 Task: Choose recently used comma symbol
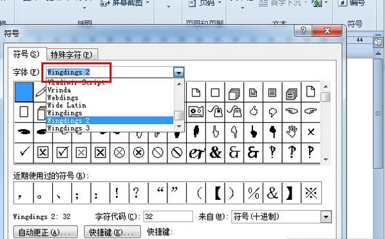tap(23, 193)
